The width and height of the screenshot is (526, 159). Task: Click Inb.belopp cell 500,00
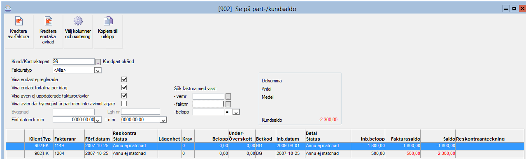coord(368,153)
